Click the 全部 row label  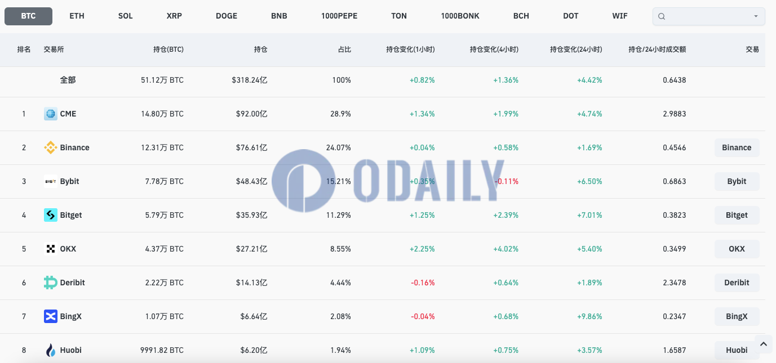point(68,80)
